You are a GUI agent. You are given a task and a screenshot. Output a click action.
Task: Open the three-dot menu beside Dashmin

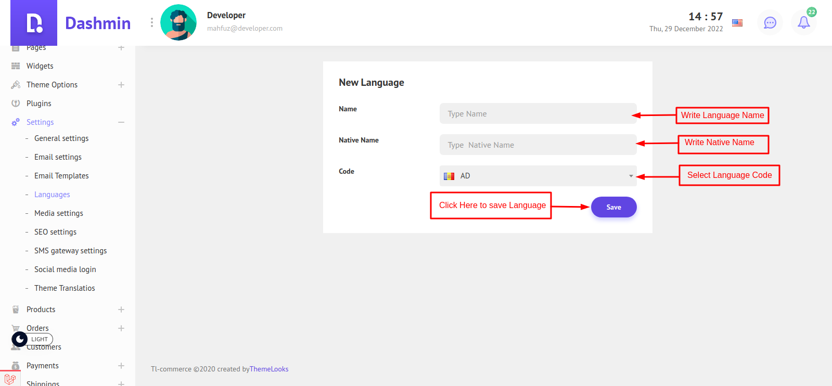(x=152, y=22)
